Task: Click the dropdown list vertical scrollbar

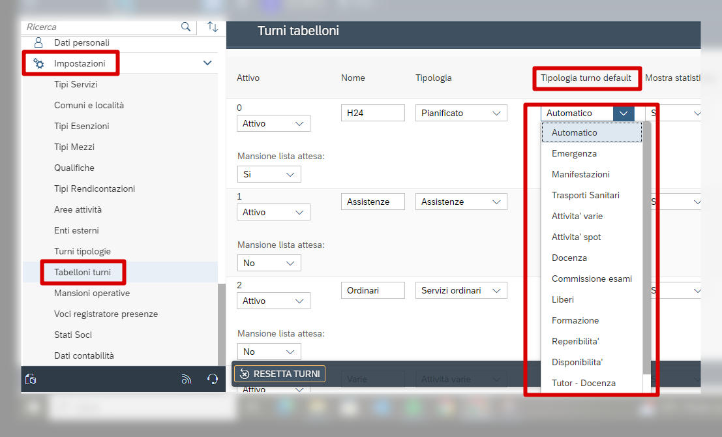Action: coord(647,248)
